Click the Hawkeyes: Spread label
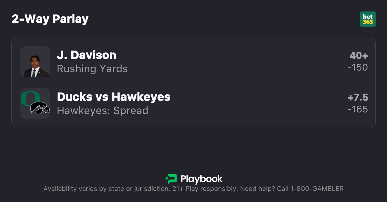The image size is (387, 202). 103,111
